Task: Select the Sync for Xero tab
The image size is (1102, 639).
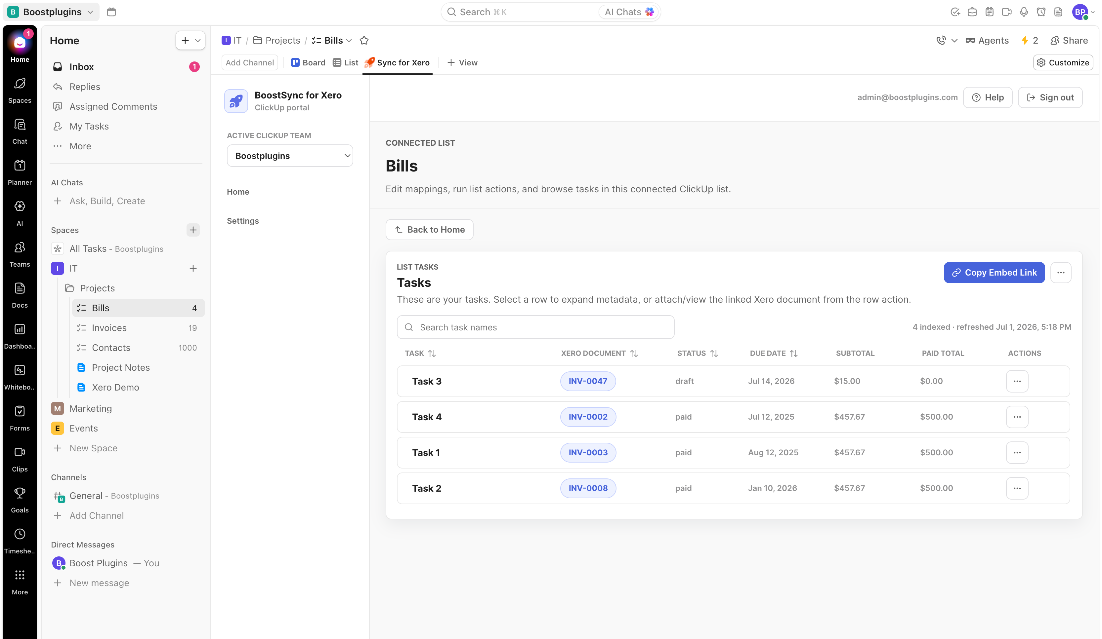Action: [x=398, y=62]
